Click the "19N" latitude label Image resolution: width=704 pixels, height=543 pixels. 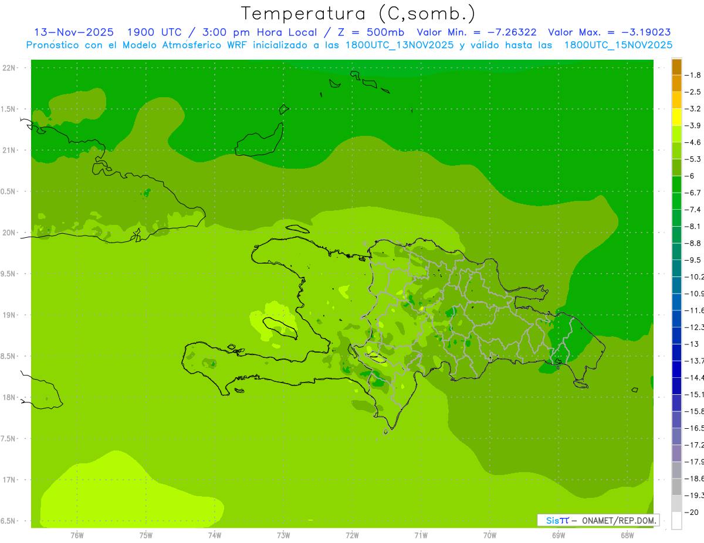tap(9, 315)
